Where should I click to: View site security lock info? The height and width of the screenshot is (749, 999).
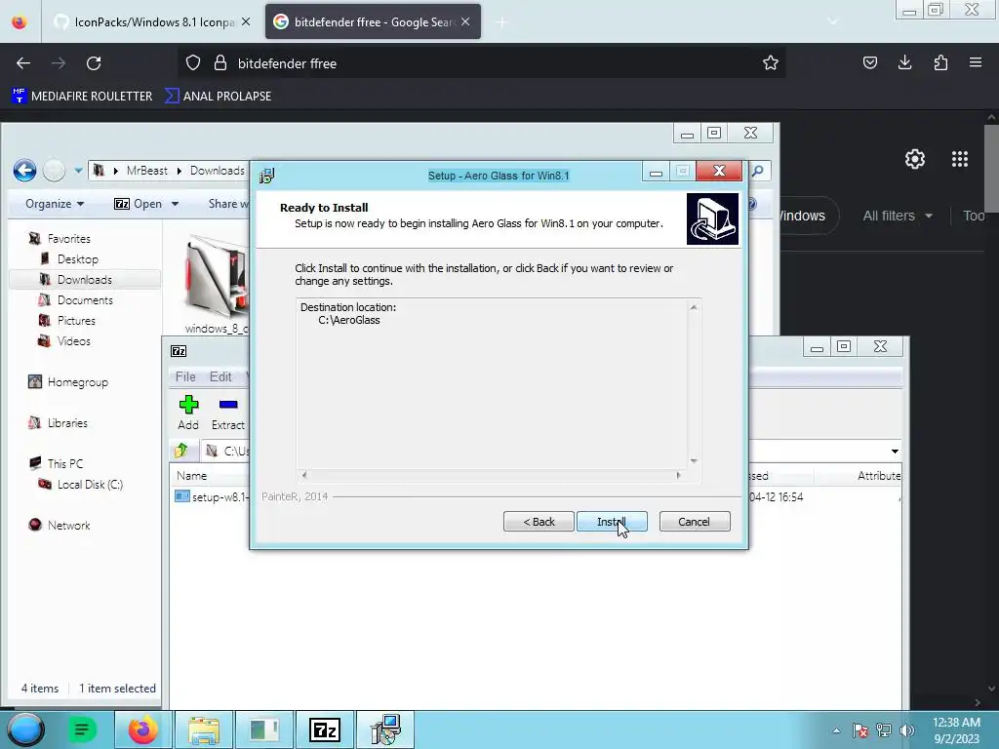pyautogui.click(x=220, y=63)
